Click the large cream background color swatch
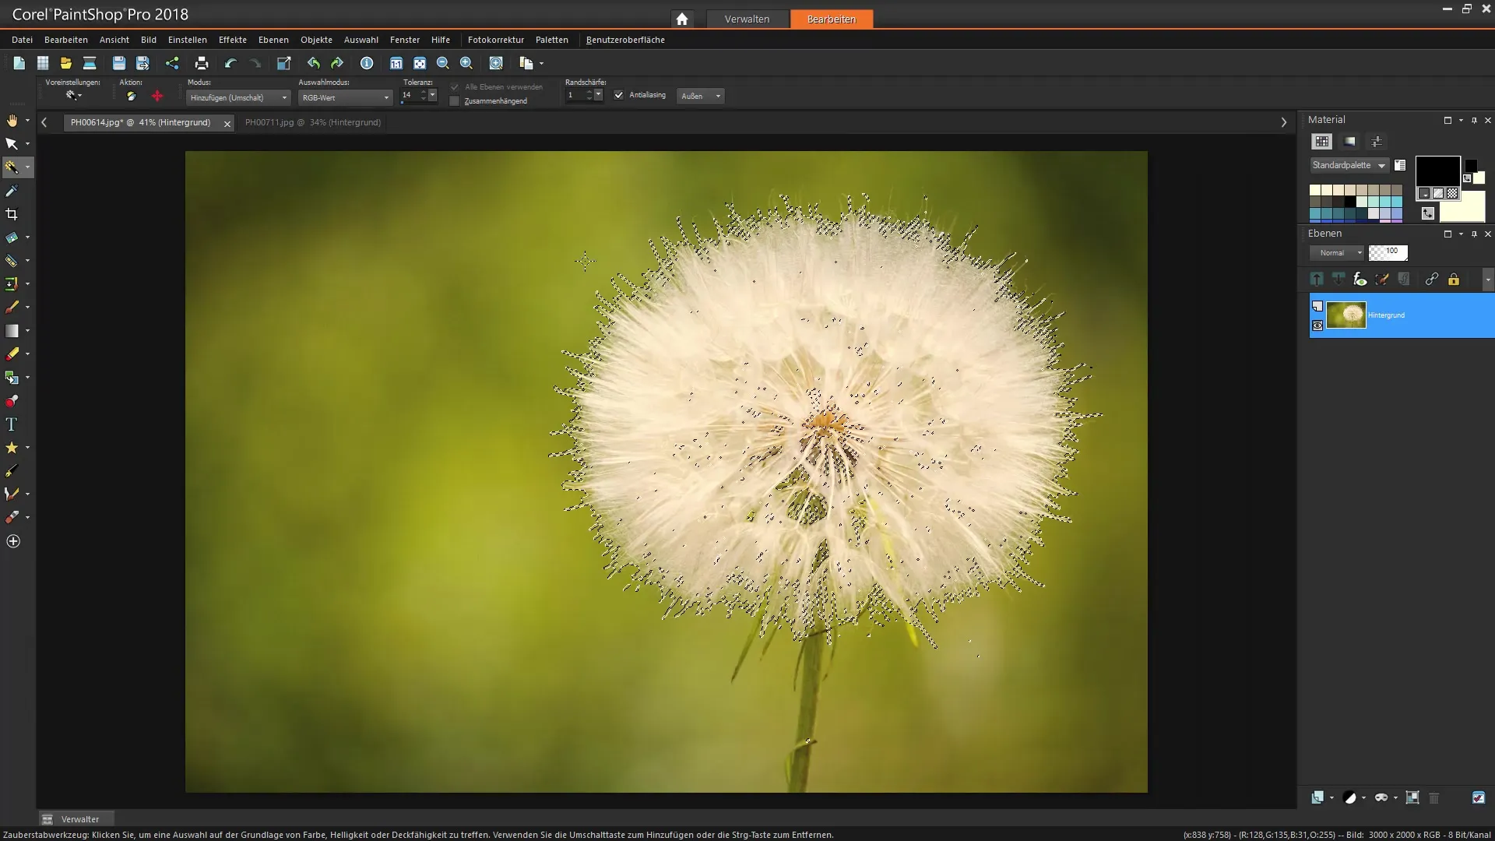This screenshot has width=1495, height=841. coord(1462,209)
